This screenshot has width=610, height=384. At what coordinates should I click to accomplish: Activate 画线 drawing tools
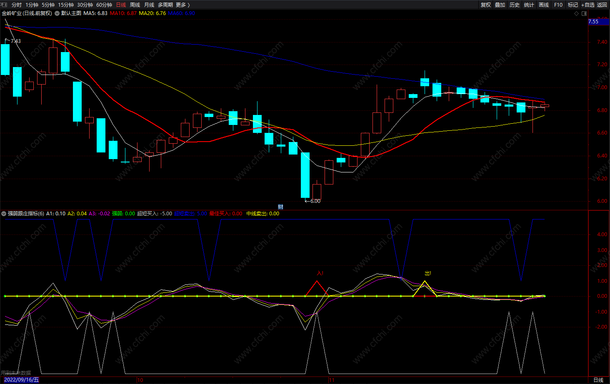tap(544, 5)
